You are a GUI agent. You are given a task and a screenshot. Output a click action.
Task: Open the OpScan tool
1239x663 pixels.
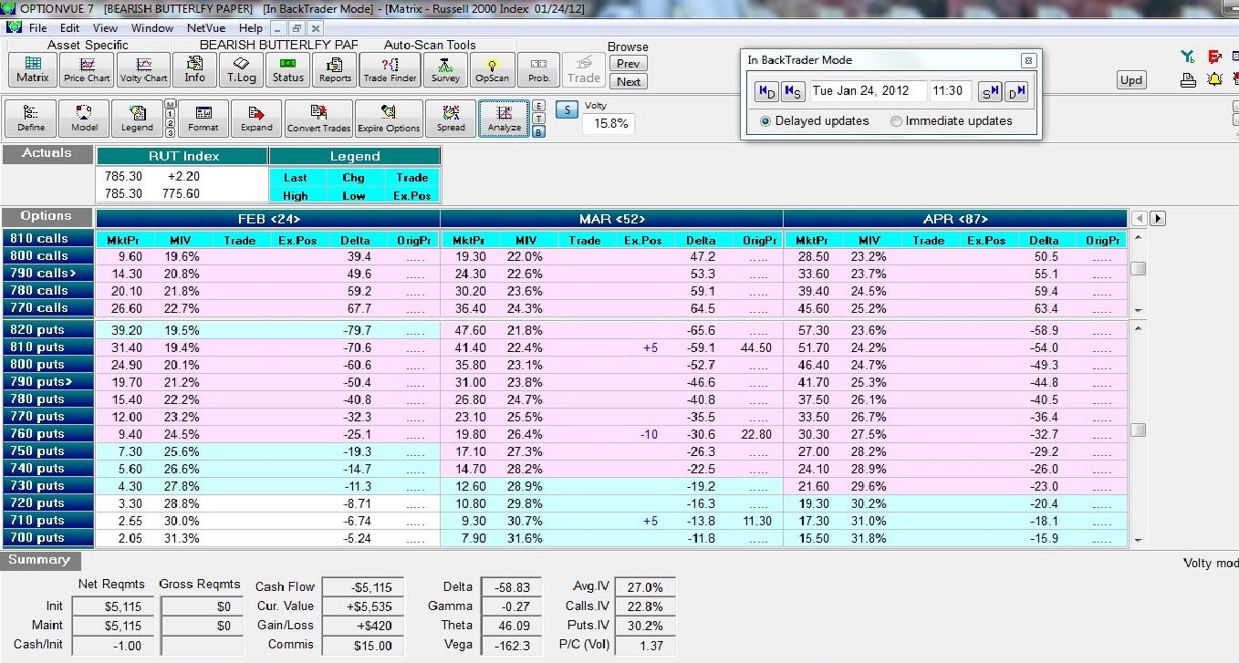point(492,69)
